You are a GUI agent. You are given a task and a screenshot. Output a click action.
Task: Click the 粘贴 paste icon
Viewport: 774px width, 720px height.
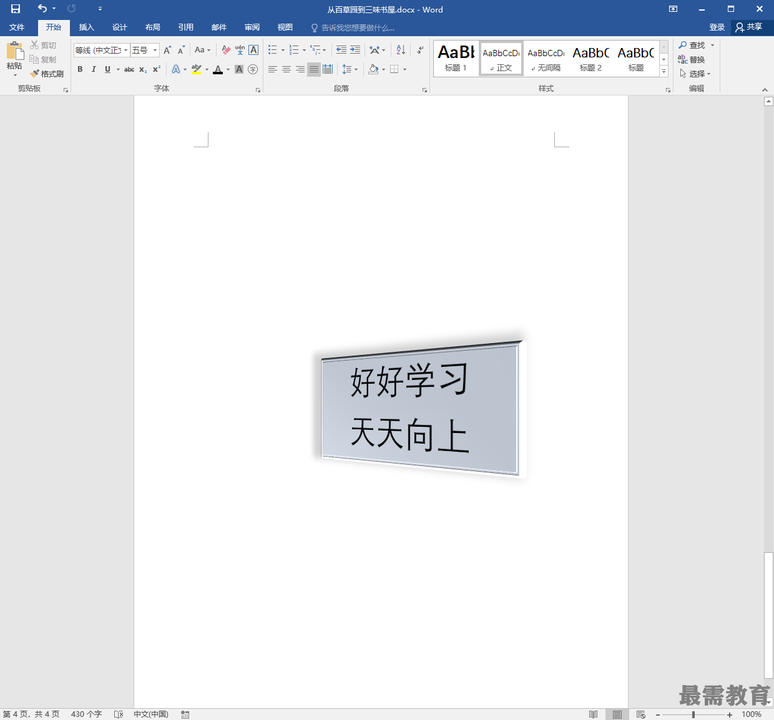(x=15, y=51)
